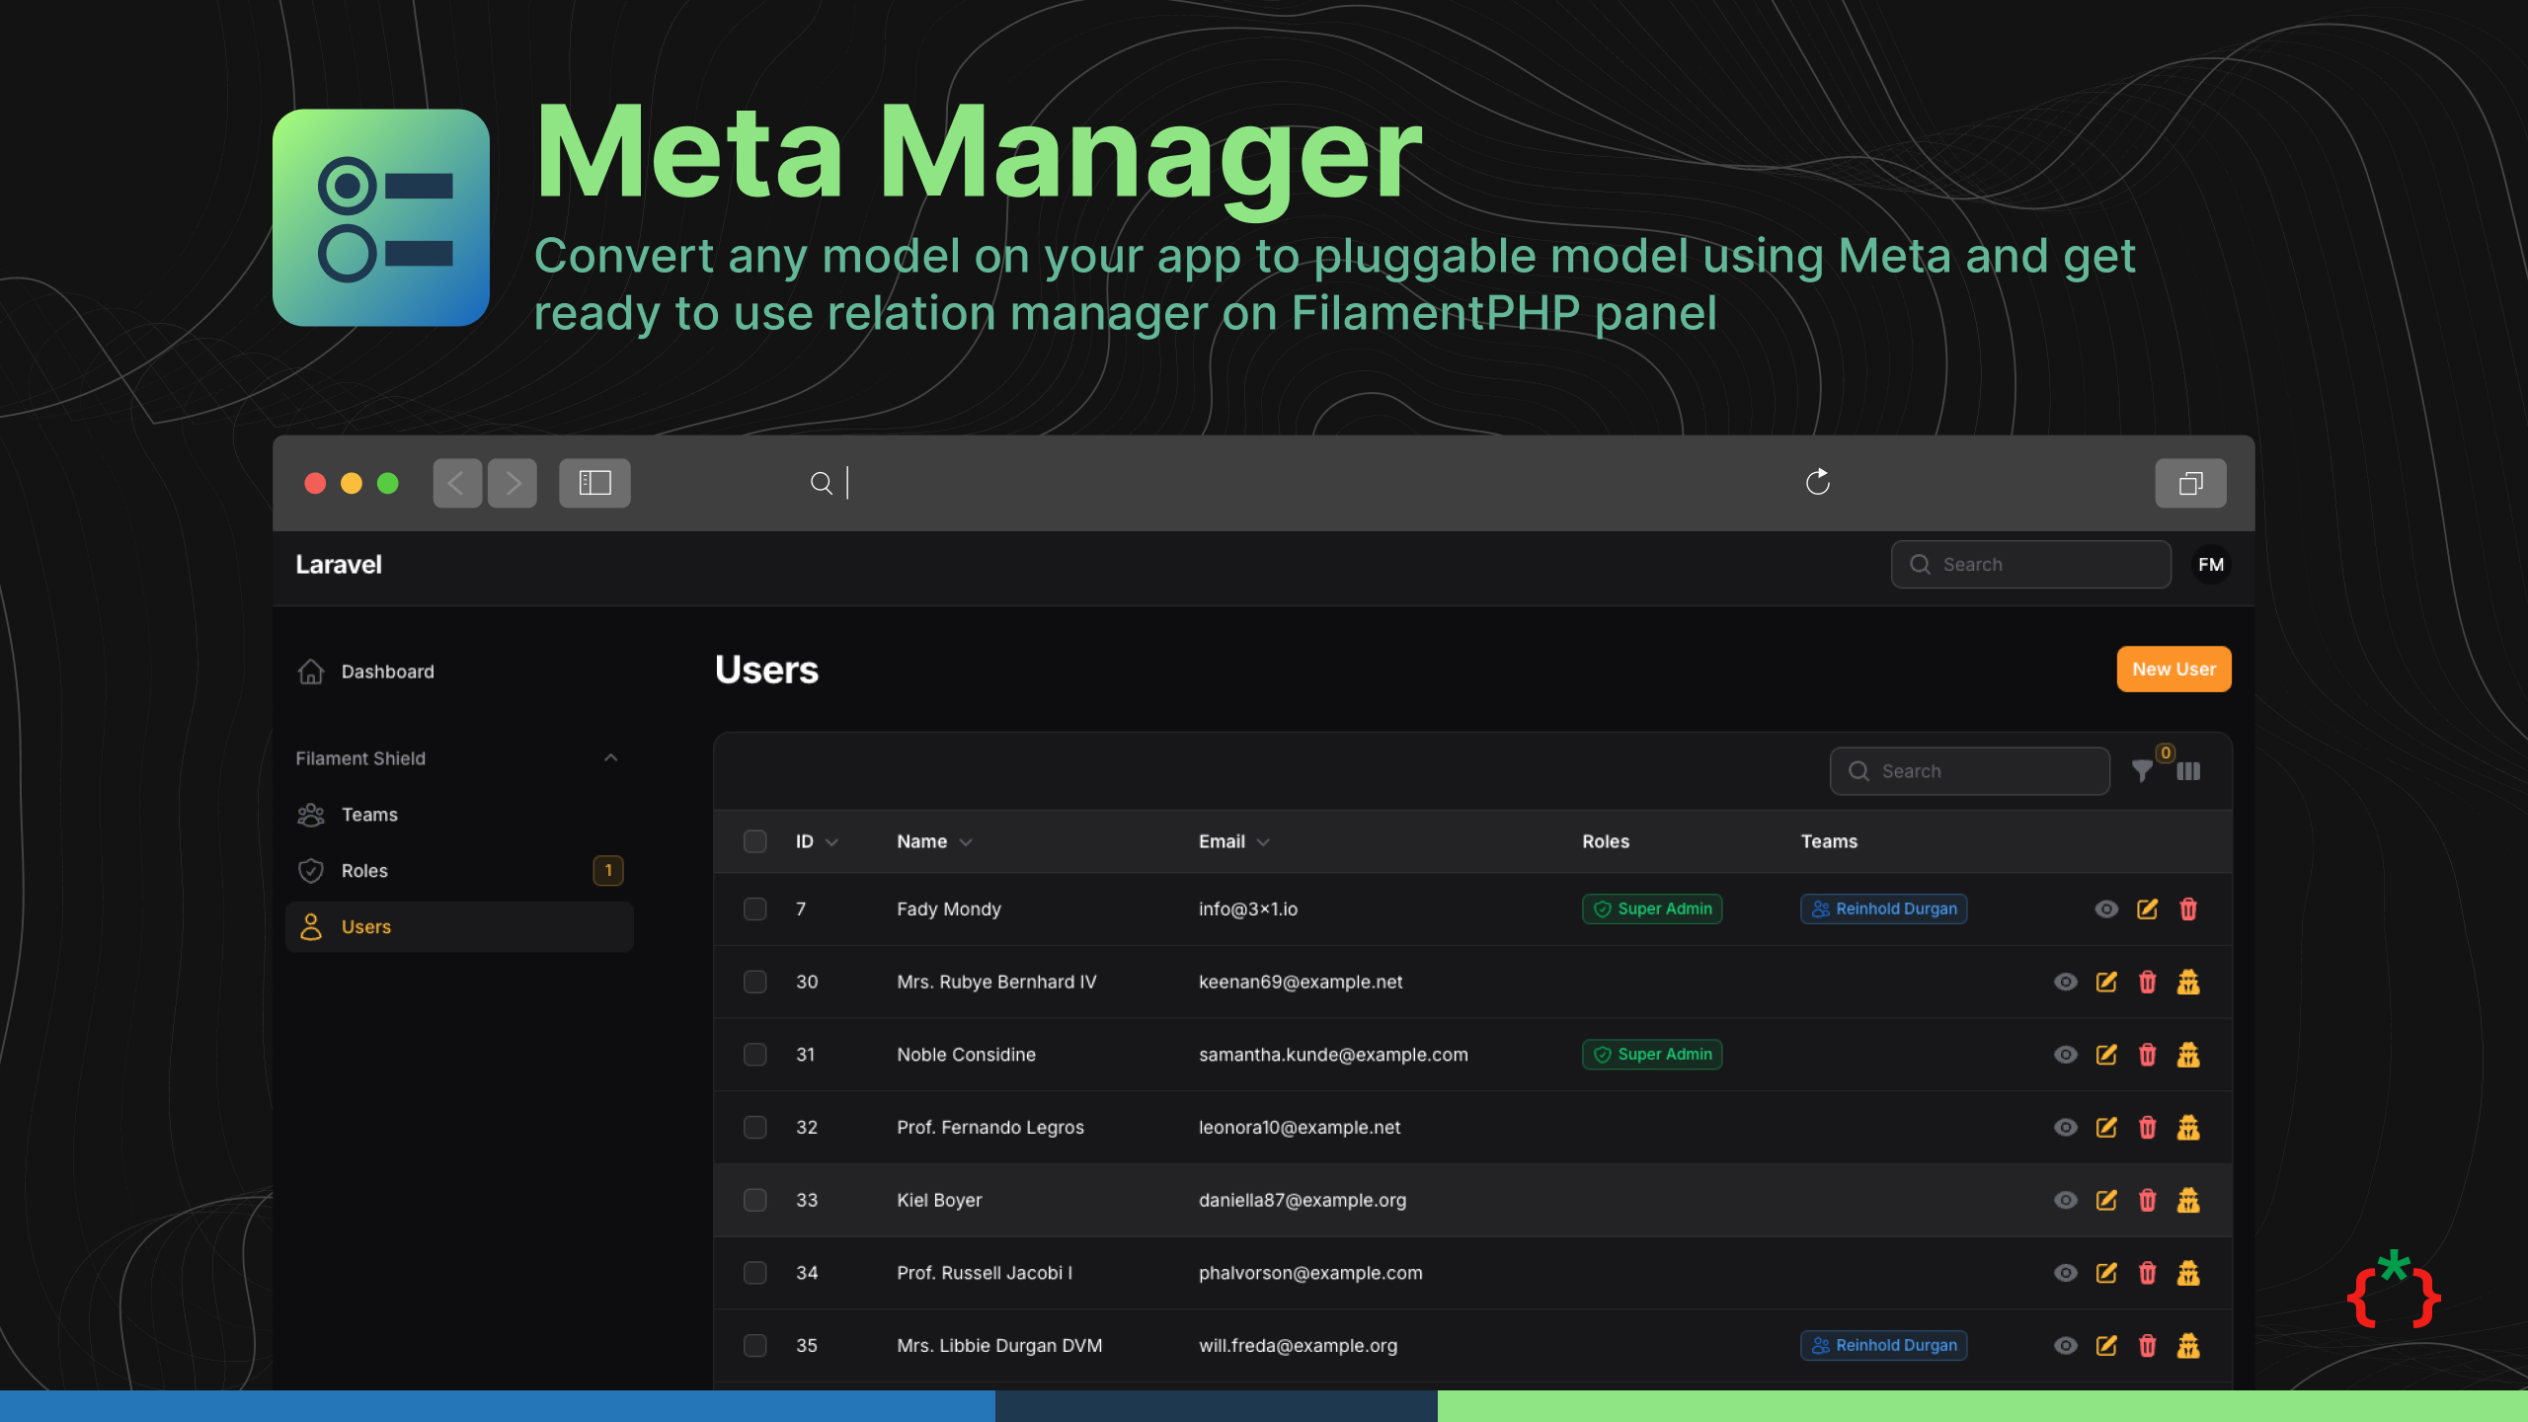Delete user Noble Considine
The height and width of the screenshot is (1422, 2528).
(x=2147, y=1055)
